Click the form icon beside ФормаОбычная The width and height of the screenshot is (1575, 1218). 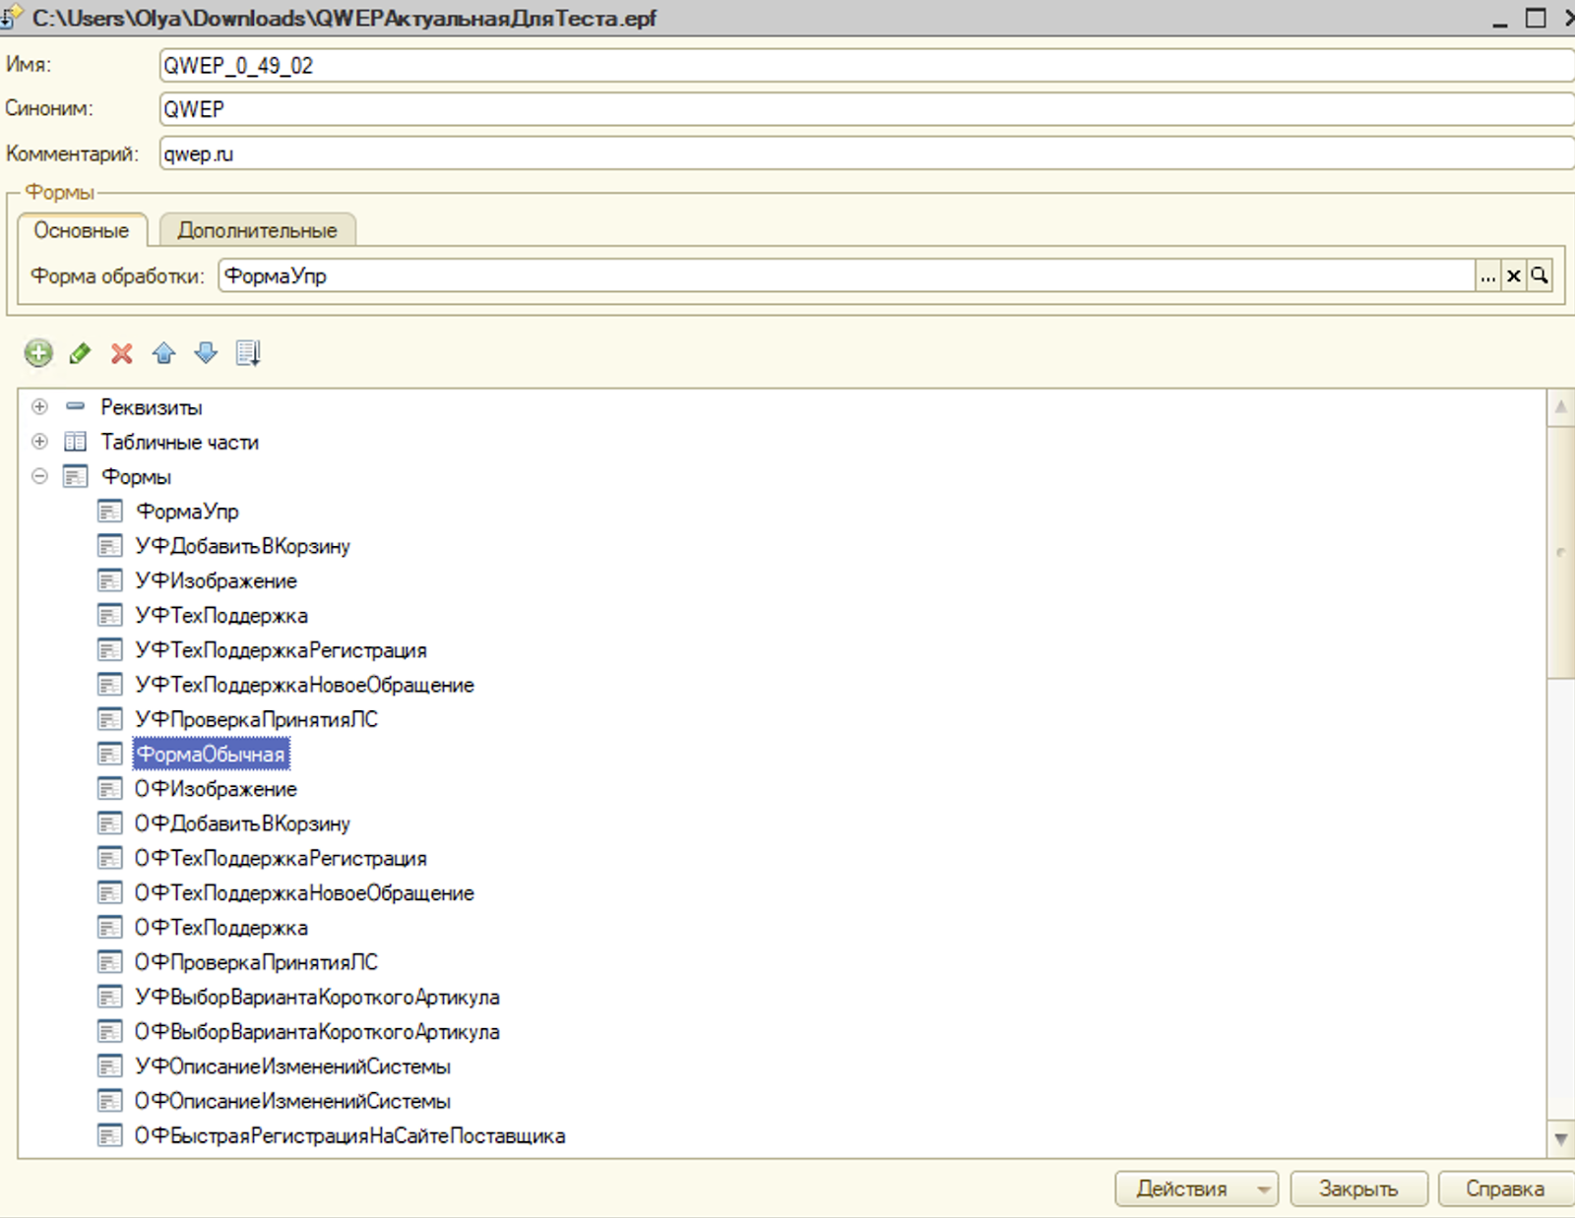coord(110,755)
